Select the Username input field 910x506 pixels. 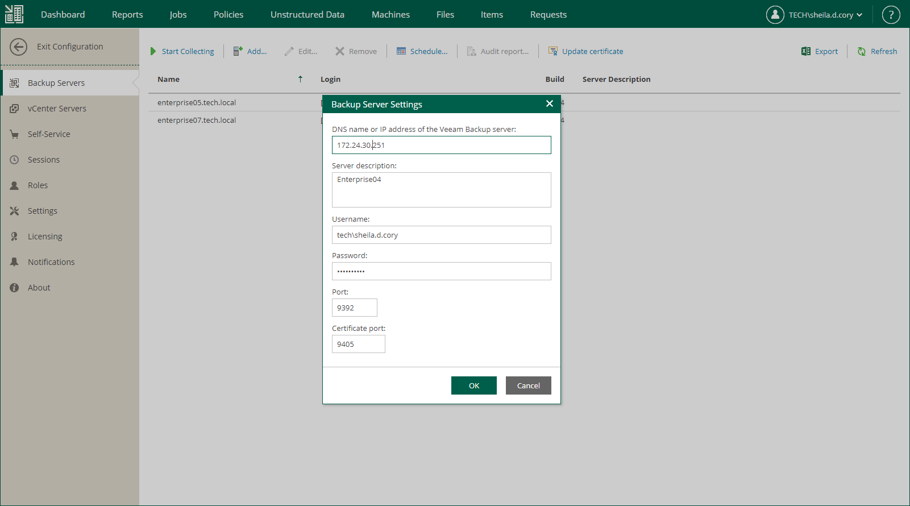[442, 235]
